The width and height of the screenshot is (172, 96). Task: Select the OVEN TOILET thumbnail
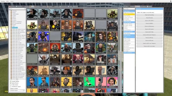[44, 48]
